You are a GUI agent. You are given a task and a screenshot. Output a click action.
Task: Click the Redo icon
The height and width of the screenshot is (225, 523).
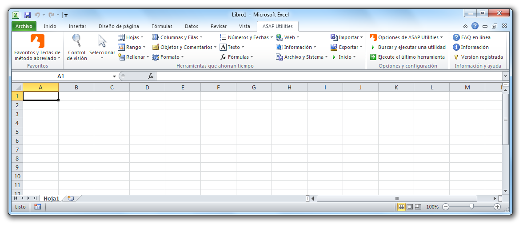coord(51,15)
